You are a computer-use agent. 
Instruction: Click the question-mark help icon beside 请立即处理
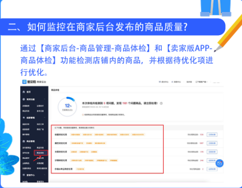click(x=161, y=103)
